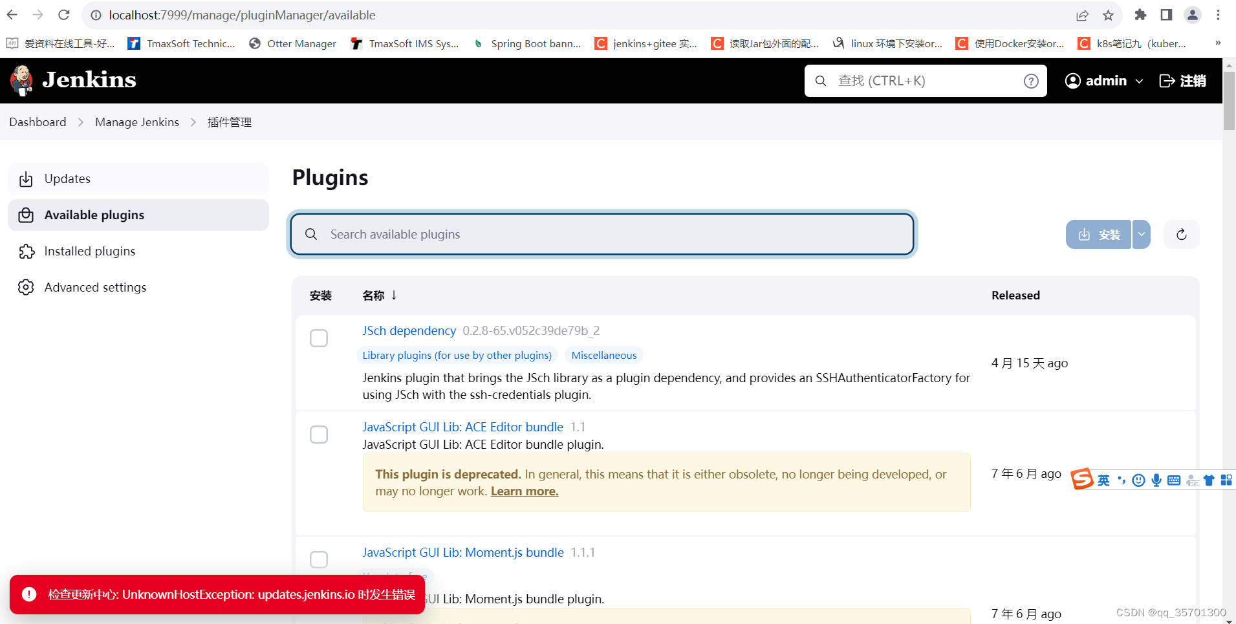
Task: Open the Learn more link about deprecation
Action: (x=524, y=491)
